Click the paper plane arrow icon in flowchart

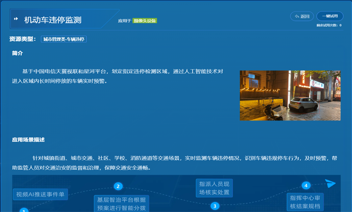331,183
